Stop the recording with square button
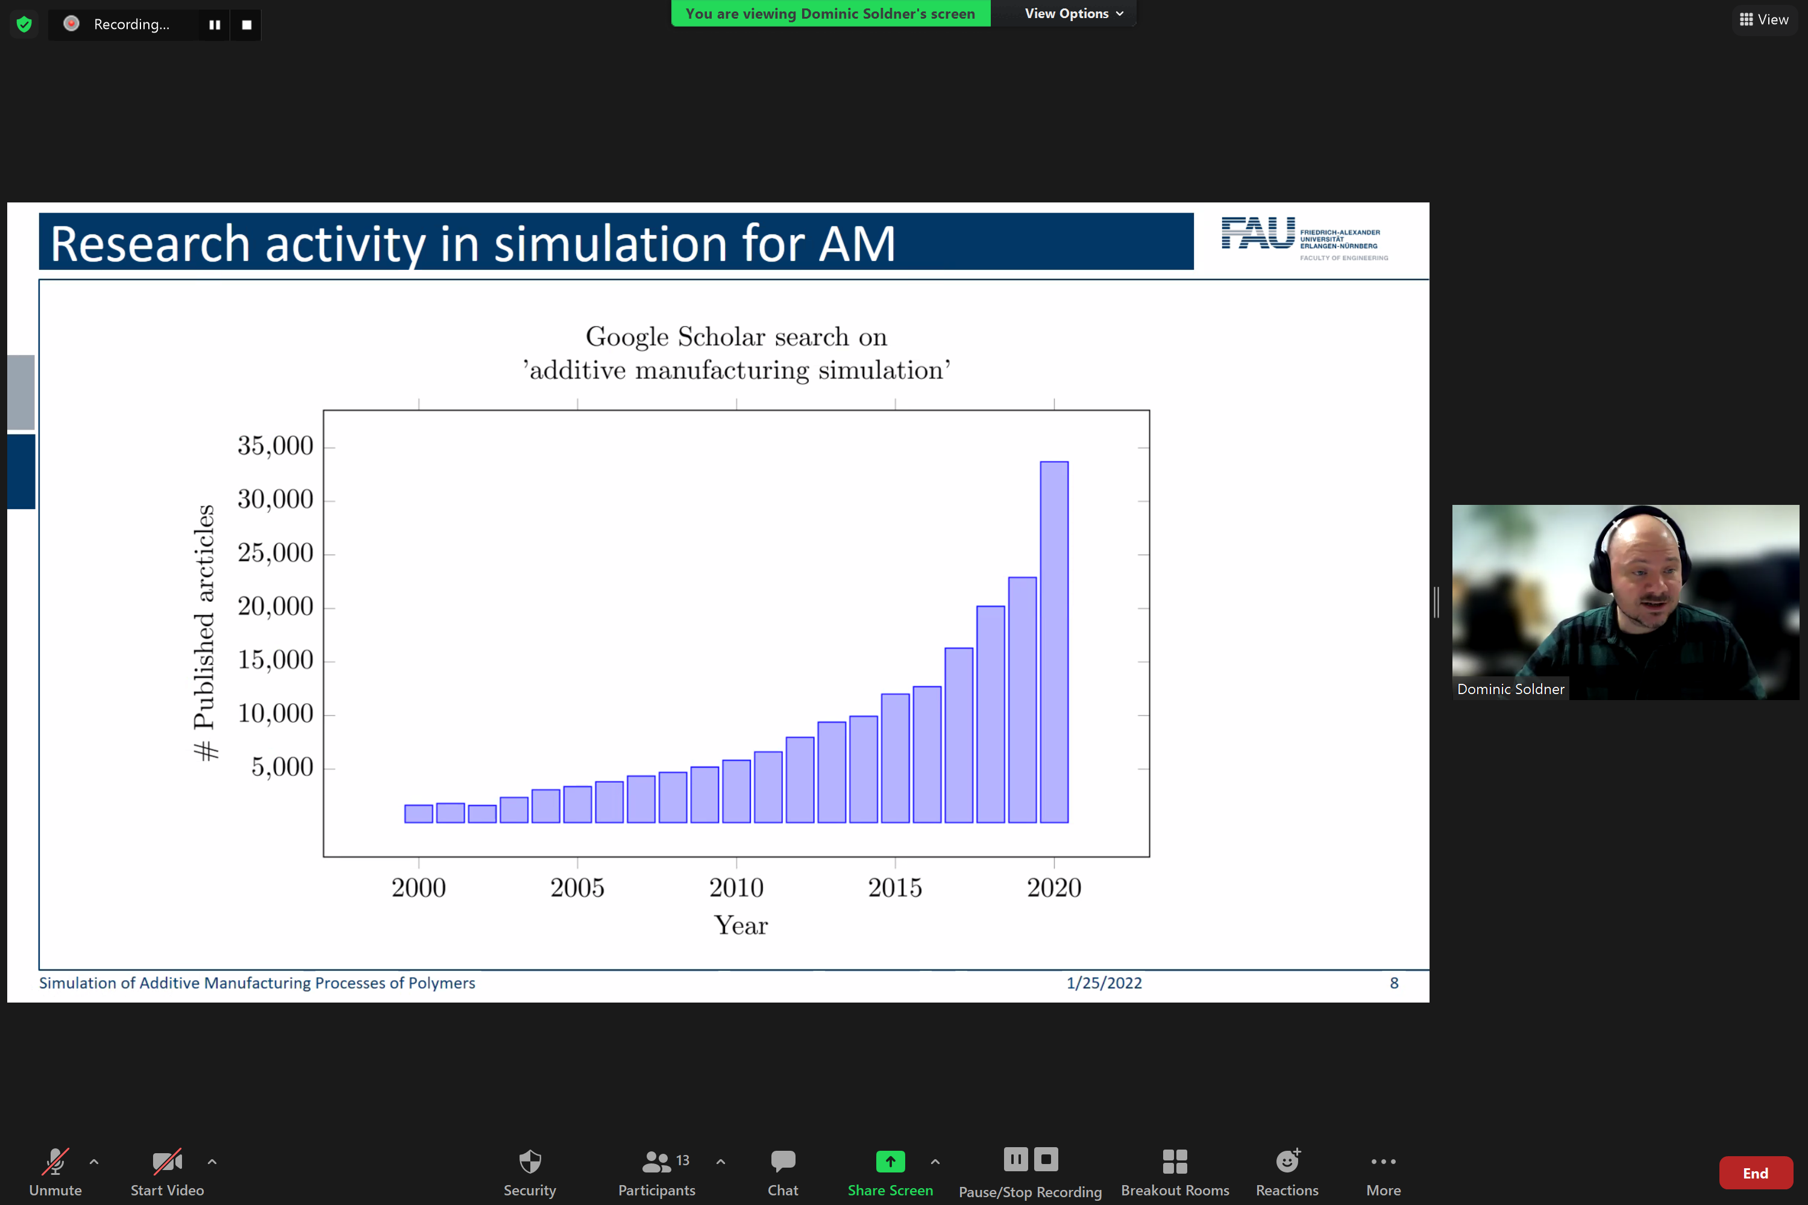This screenshot has height=1205, width=1808. tap(246, 25)
